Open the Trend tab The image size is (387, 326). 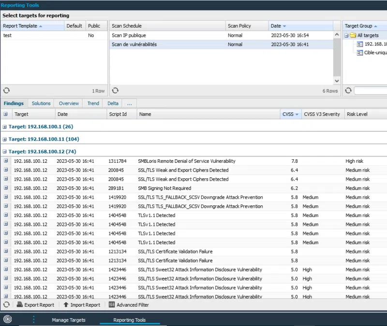click(x=93, y=103)
